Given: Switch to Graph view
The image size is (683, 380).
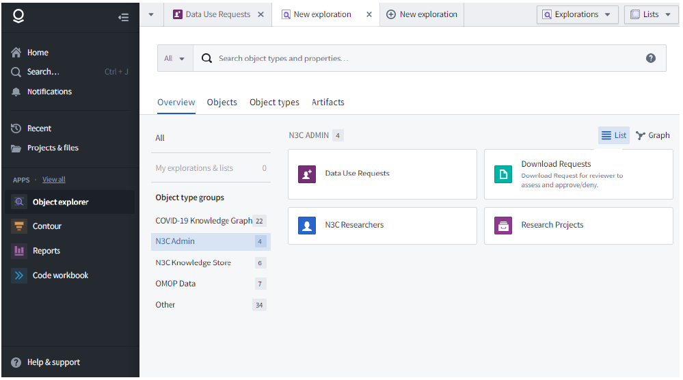Looking at the screenshot, I should (652, 136).
